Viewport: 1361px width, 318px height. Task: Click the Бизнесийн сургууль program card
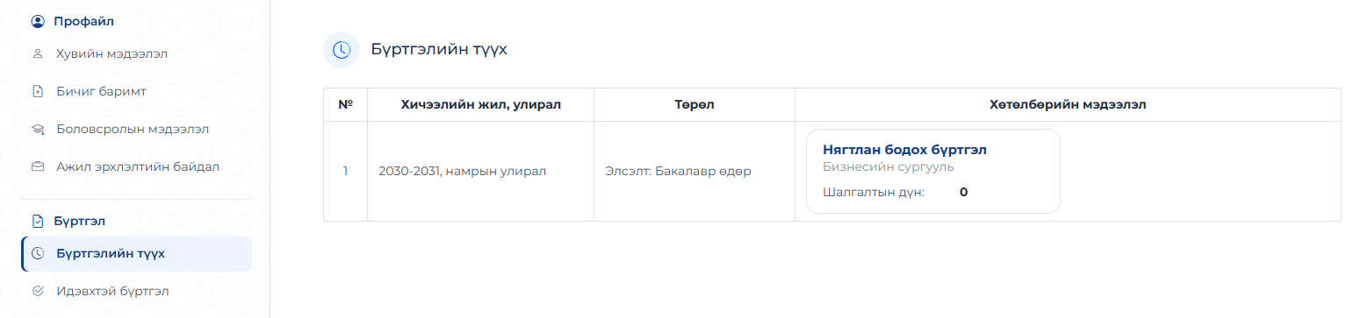point(933,172)
